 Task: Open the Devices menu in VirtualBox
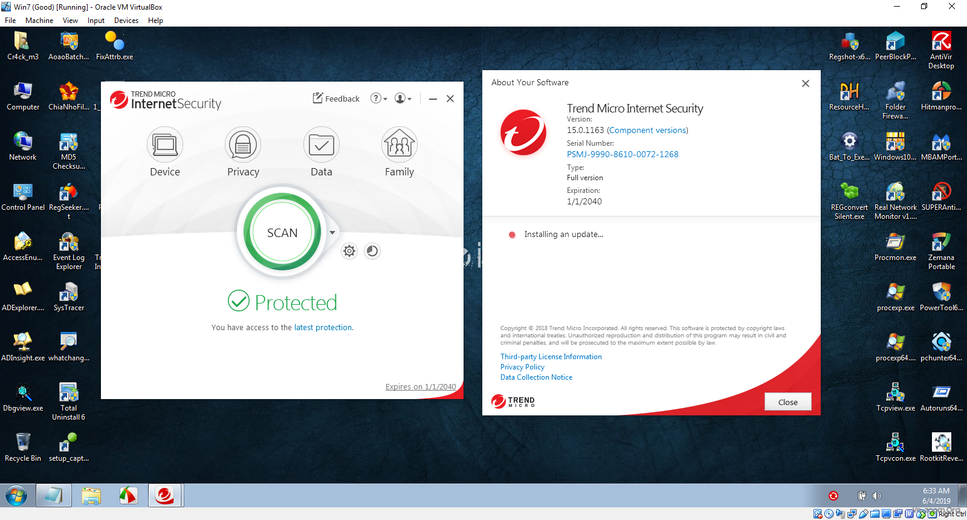[126, 21]
